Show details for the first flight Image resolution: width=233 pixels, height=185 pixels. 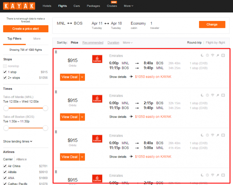click(118, 77)
